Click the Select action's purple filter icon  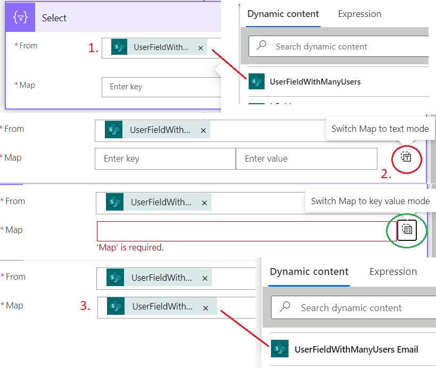click(20, 18)
